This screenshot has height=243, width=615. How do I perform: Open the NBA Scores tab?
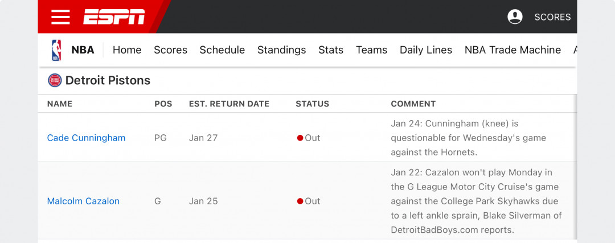(x=171, y=50)
